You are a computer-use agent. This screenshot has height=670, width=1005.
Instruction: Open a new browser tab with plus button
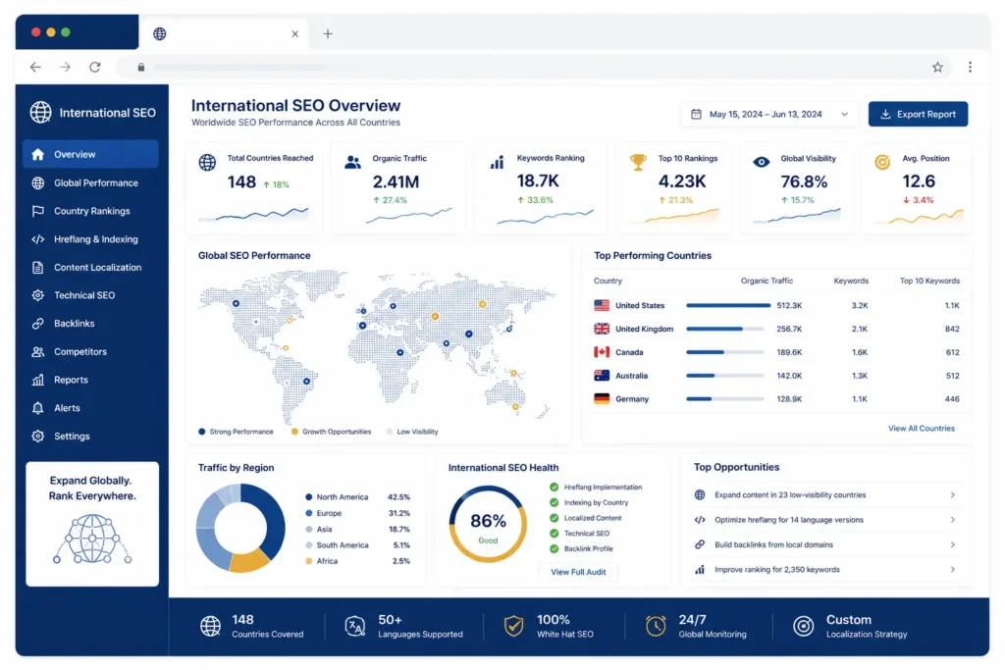tap(328, 33)
